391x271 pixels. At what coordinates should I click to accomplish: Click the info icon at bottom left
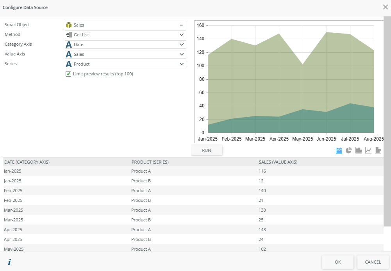pos(9,262)
